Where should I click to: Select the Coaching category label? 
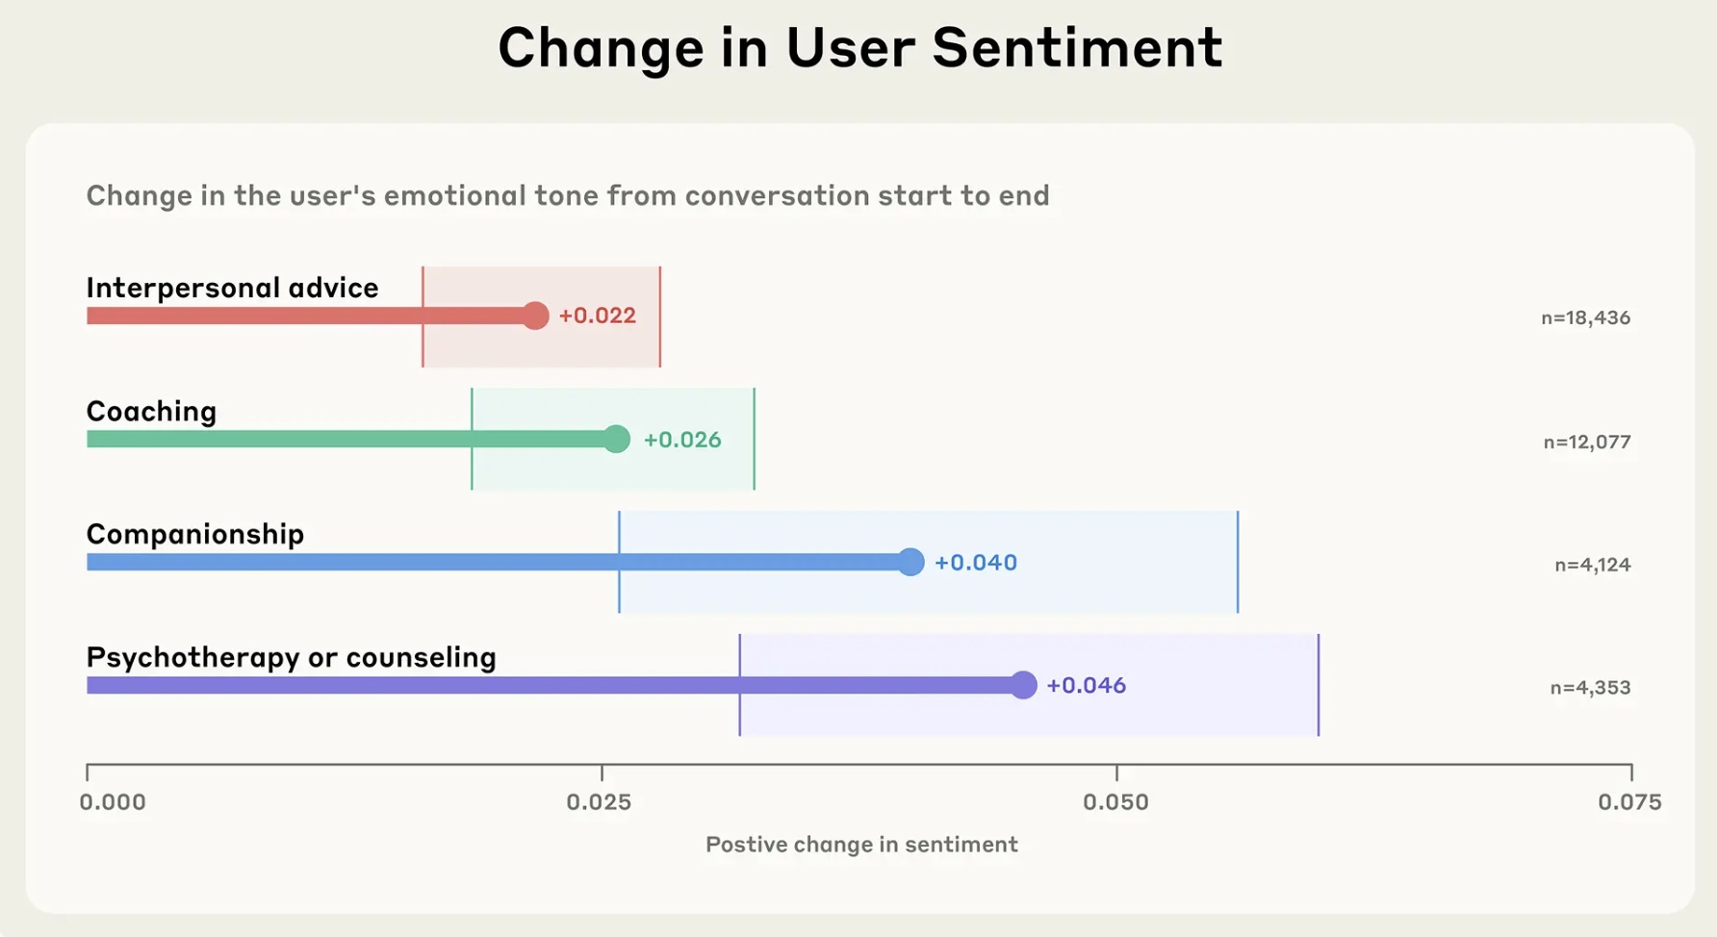(151, 412)
